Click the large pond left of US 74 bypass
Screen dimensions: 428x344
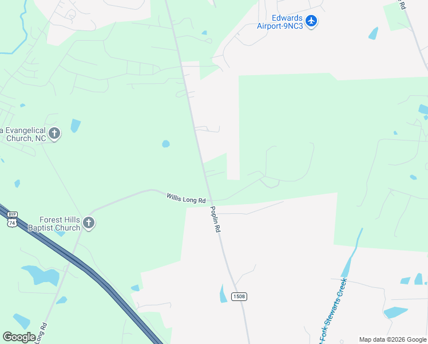42,275
